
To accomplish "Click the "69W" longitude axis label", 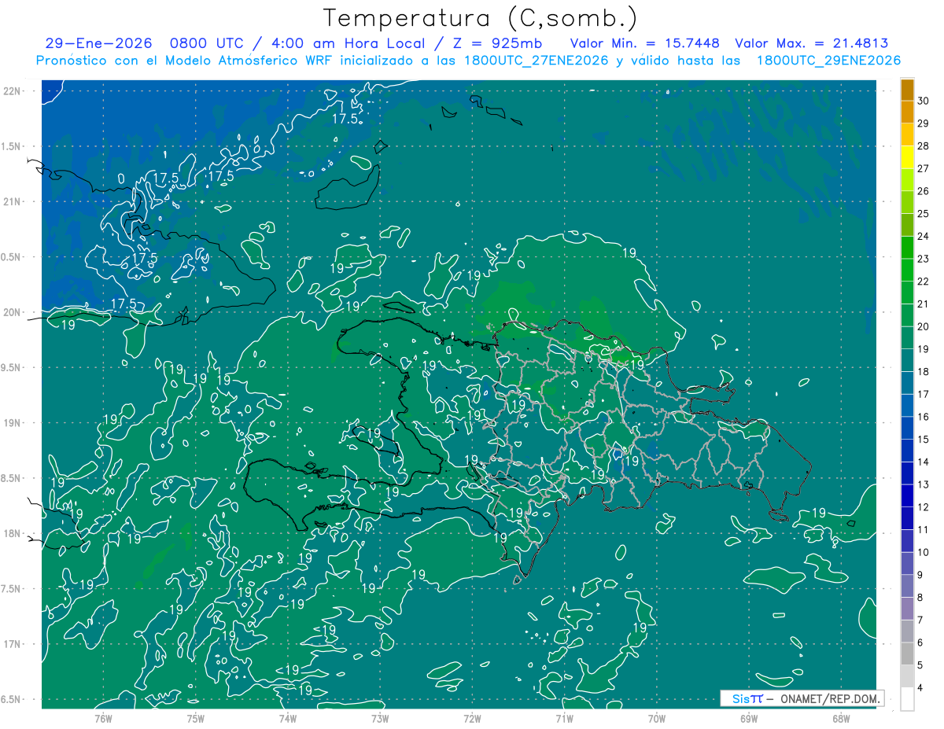I will click(749, 718).
